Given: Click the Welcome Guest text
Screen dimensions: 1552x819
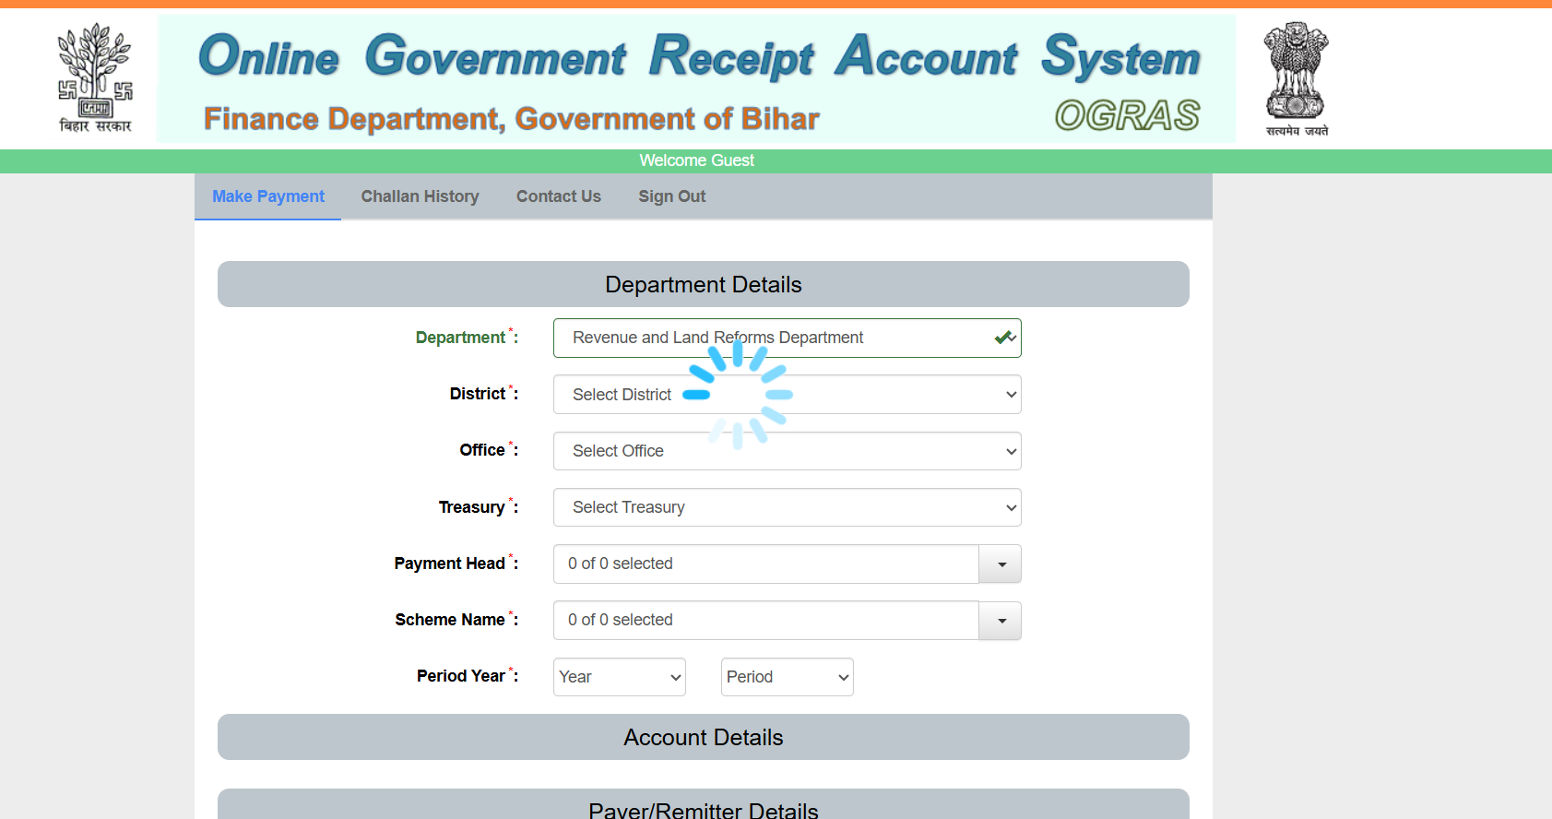Looking at the screenshot, I should [697, 160].
